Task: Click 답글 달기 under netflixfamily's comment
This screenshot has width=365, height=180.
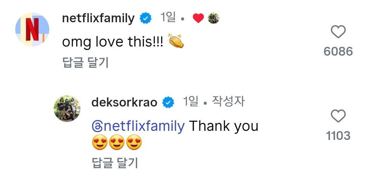Action: tap(86, 63)
